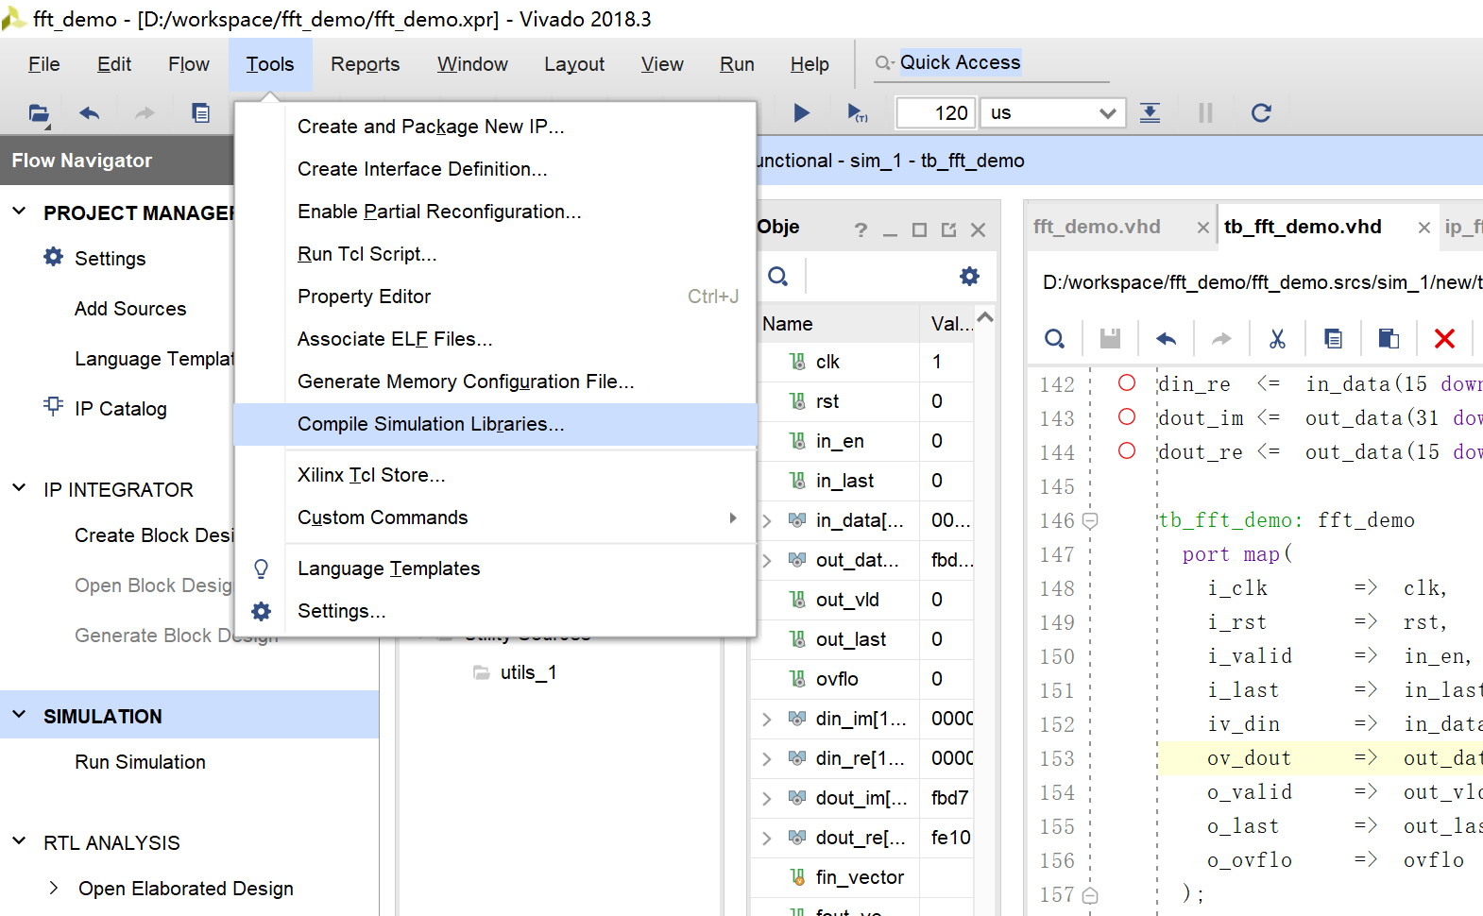This screenshot has height=916, width=1483.
Task: Collapse the SIMULATION section
Action: click(19, 715)
